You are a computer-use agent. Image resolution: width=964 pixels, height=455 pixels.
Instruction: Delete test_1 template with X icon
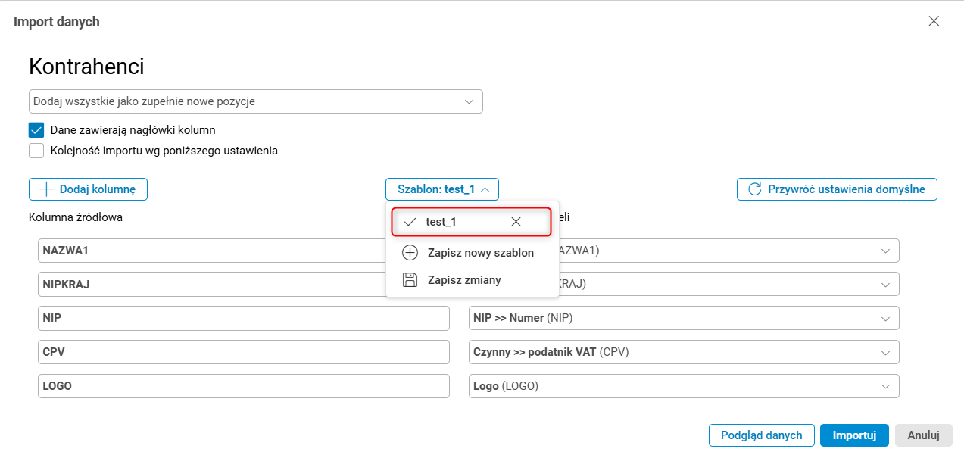[516, 222]
